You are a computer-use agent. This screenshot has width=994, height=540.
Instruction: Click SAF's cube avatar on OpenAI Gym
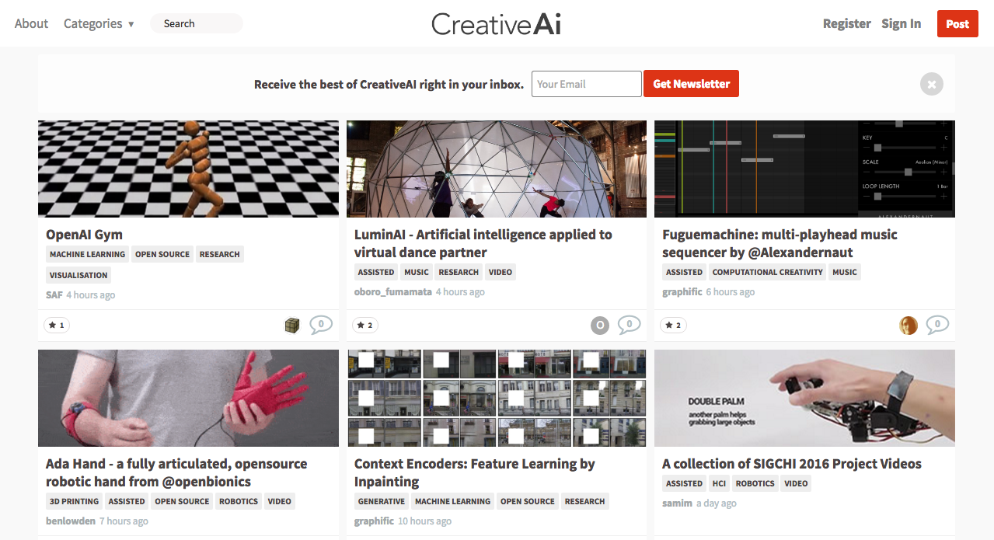[x=291, y=325]
